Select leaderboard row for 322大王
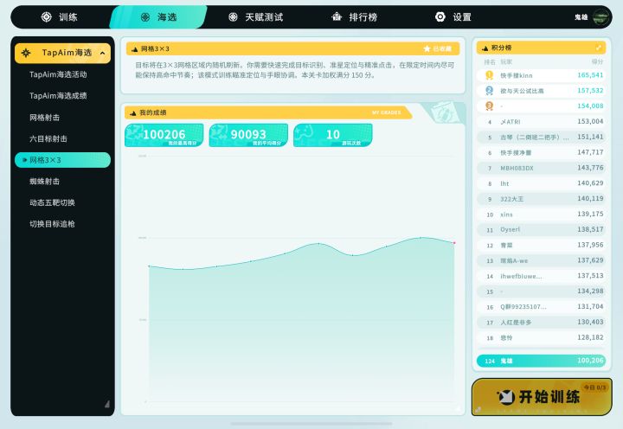 541,199
